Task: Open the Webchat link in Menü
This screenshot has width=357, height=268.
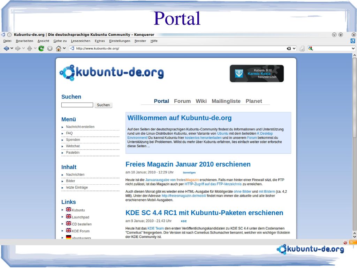Action: point(73,146)
